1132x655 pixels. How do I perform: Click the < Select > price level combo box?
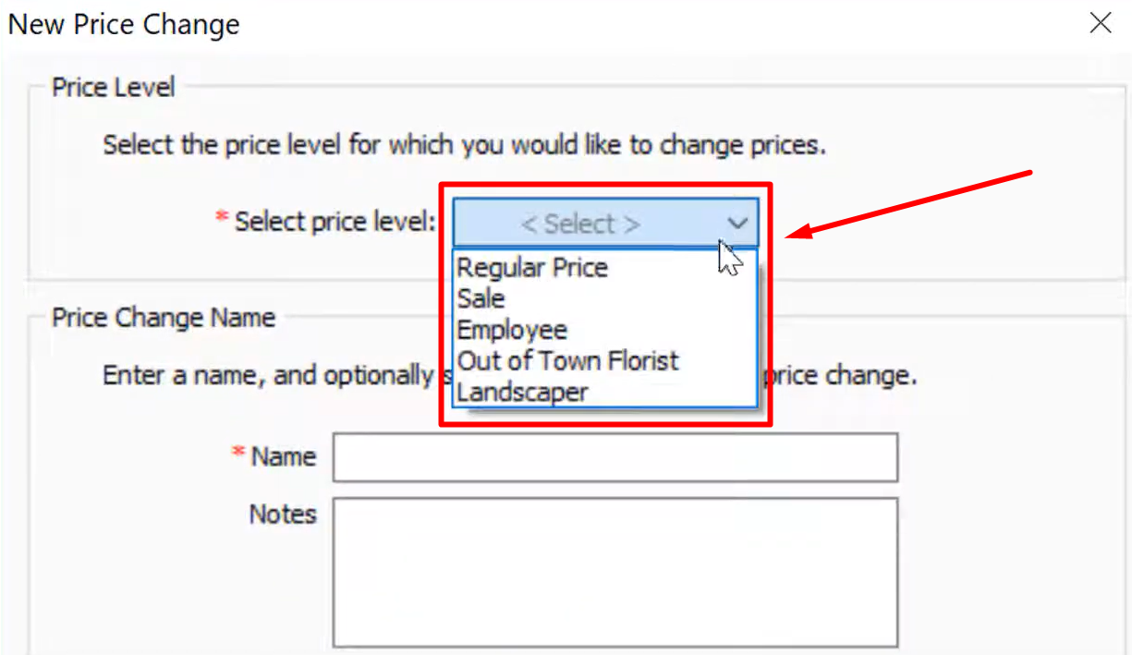click(605, 223)
